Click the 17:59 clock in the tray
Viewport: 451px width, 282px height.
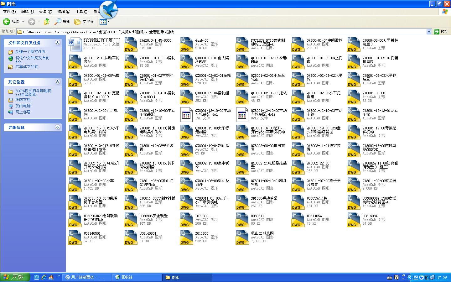[x=442, y=277]
